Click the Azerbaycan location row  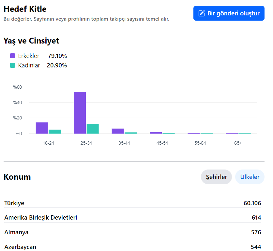pyautogui.click(x=133, y=247)
